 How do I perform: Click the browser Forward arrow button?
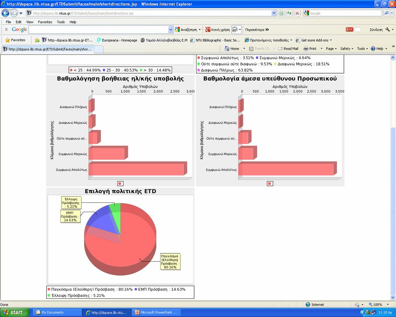(14, 13)
